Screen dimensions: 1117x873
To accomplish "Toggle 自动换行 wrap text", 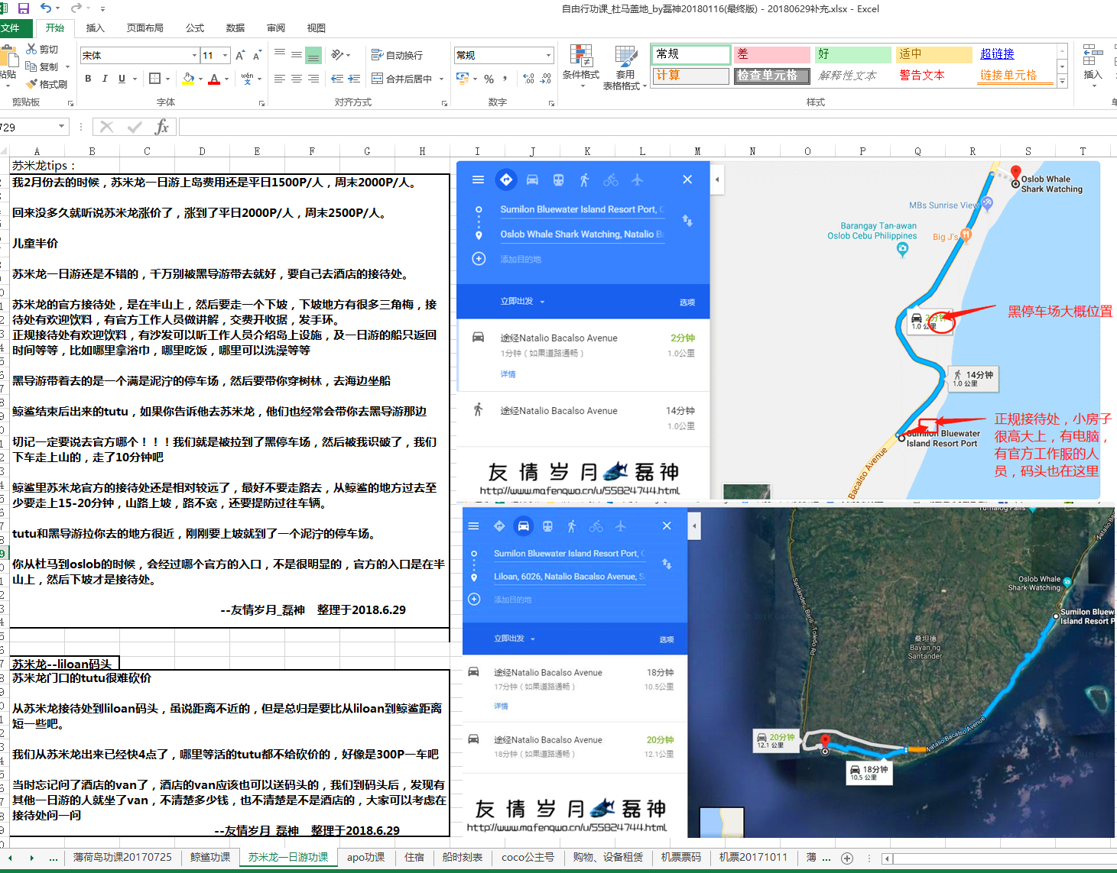I will pyautogui.click(x=398, y=55).
